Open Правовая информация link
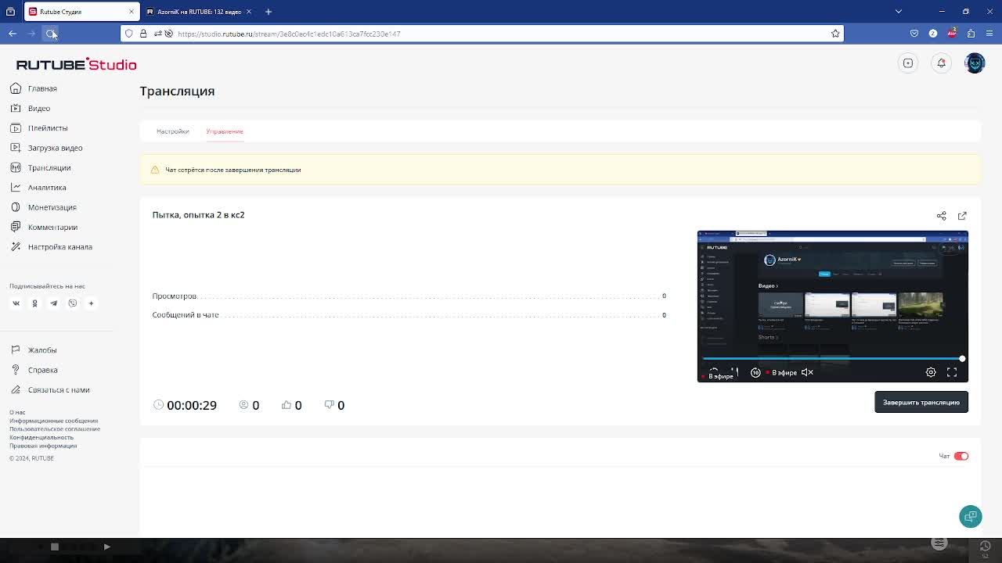 (x=43, y=446)
